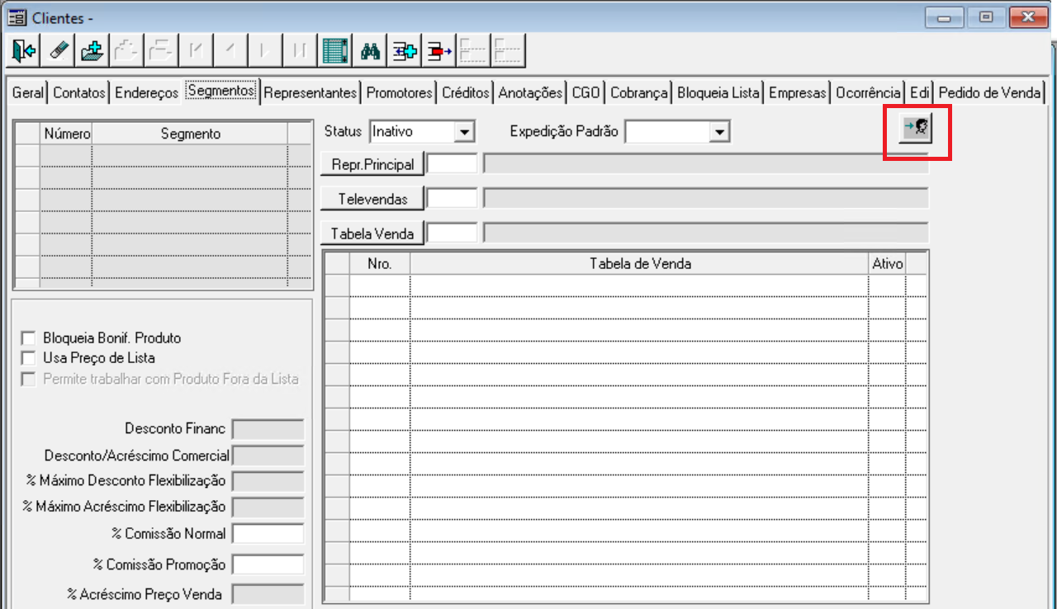1057x609 pixels.
Task: Click the last record navigation icon
Action: pyautogui.click(x=299, y=51)
